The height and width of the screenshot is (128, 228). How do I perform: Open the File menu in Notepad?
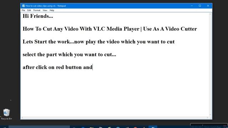pyautogui.click(x=23, y=10)
